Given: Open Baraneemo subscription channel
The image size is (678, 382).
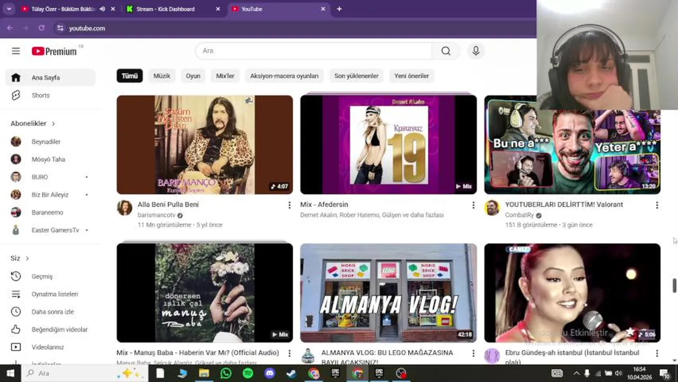Looking at the screenshot, I should pyautogui.click(x=50, y=212).
